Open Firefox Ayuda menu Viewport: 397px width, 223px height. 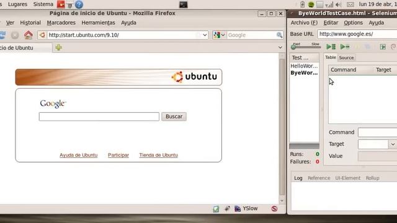pos(128,23)
